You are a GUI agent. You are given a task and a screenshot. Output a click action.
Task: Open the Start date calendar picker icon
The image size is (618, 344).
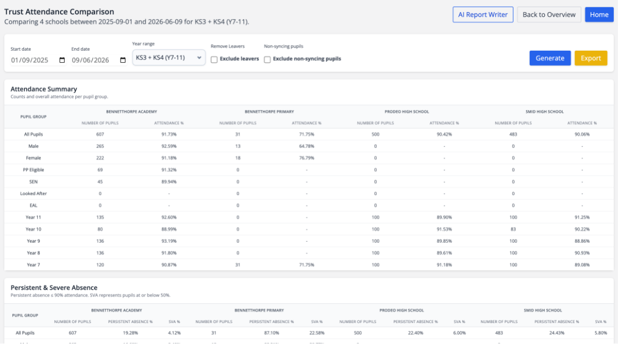(62, 60)
